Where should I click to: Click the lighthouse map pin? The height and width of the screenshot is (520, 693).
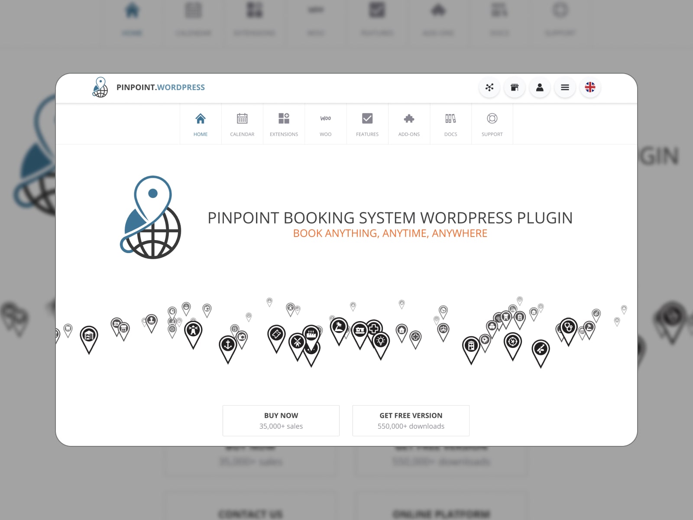(193, 334)
